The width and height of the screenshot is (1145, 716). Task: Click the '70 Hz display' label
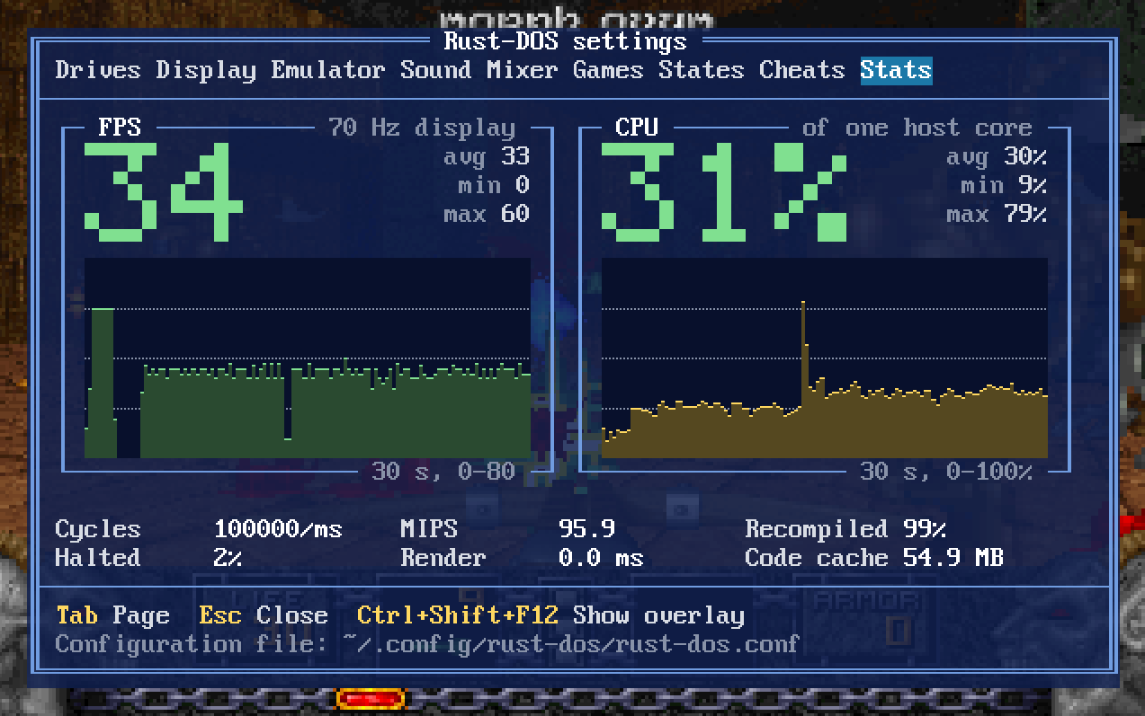[422, 128]
